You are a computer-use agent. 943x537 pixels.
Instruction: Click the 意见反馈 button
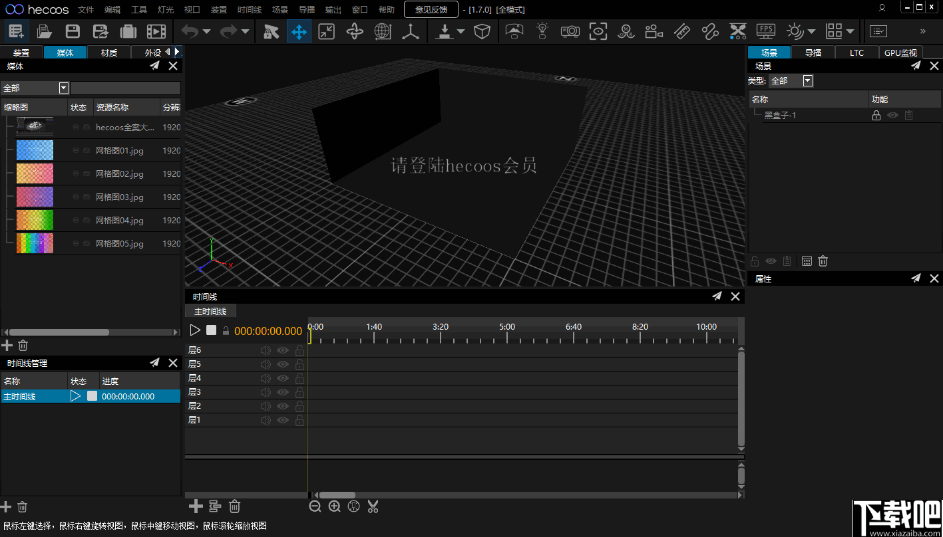click(431, 9)
